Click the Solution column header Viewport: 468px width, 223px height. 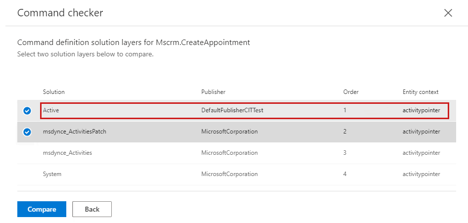[53, 92]
